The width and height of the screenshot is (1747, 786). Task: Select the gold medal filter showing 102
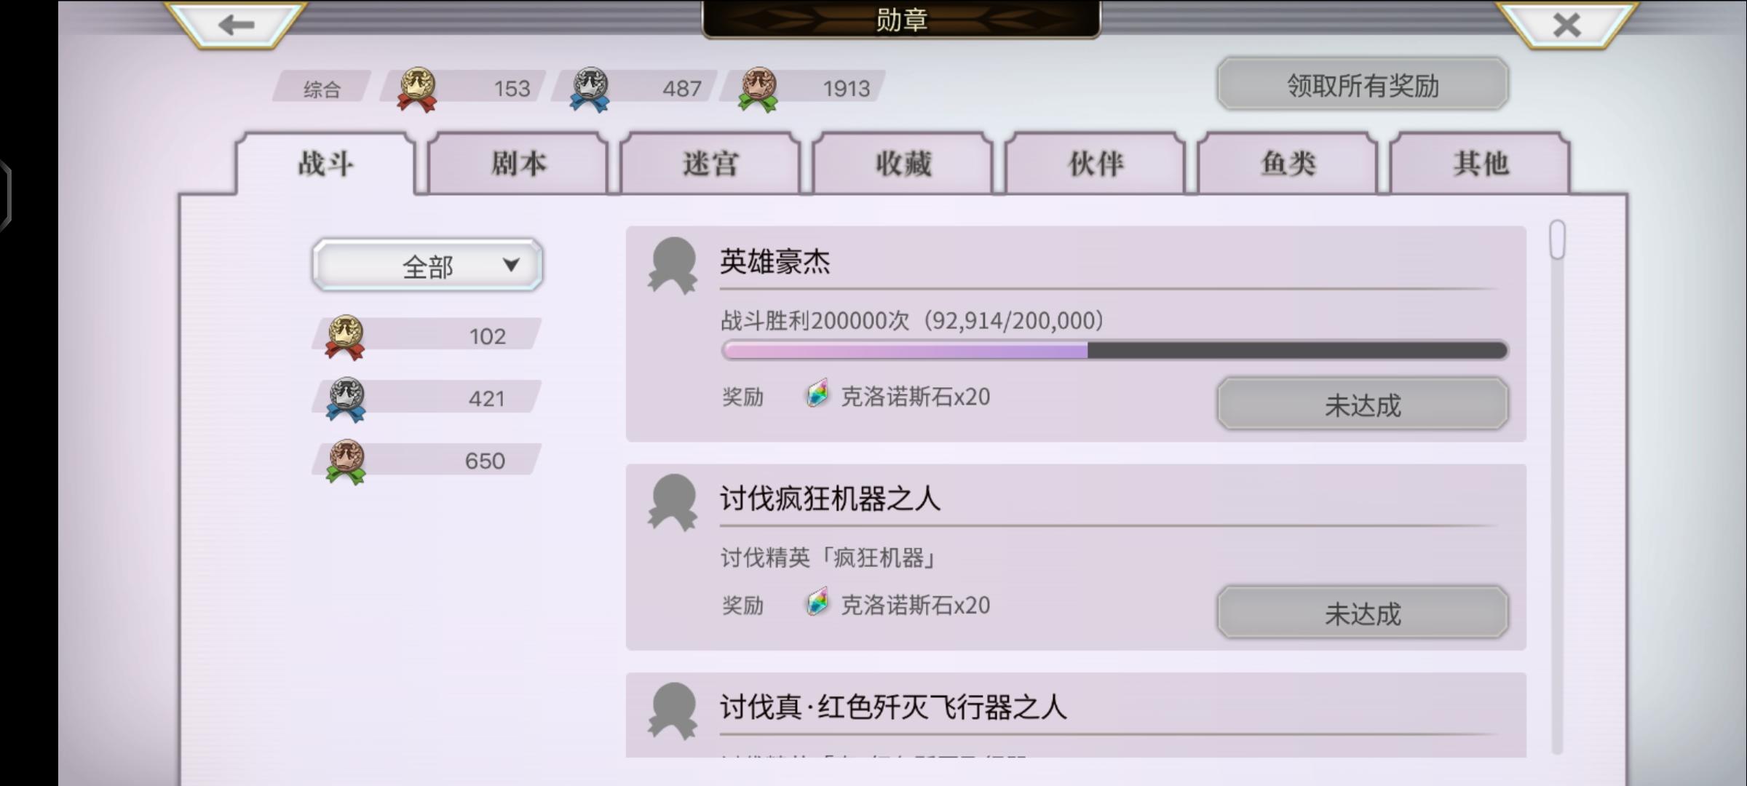427,336
